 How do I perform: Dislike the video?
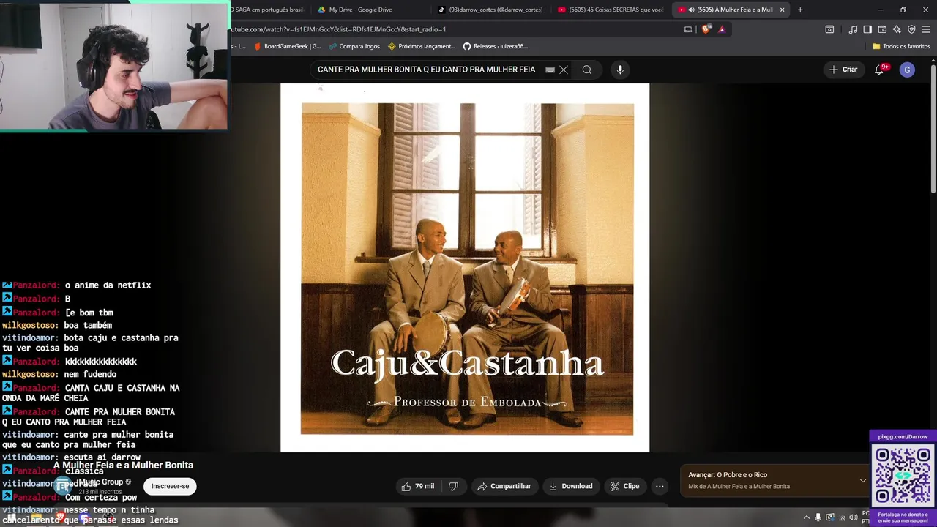[x=453, y=486]
